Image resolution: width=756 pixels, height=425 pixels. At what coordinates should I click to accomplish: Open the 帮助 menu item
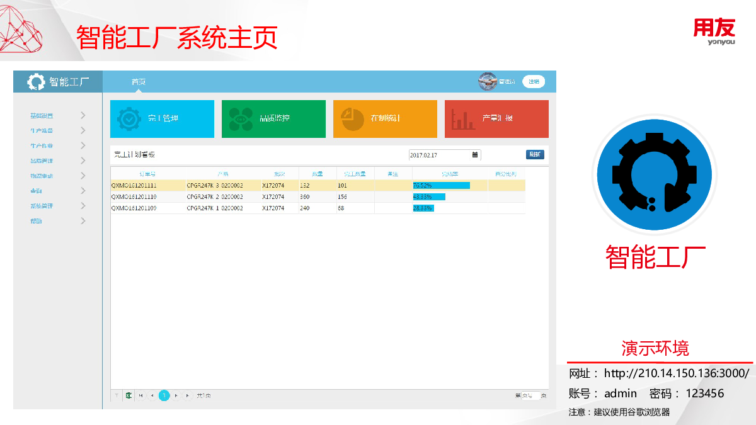[36, 222]
